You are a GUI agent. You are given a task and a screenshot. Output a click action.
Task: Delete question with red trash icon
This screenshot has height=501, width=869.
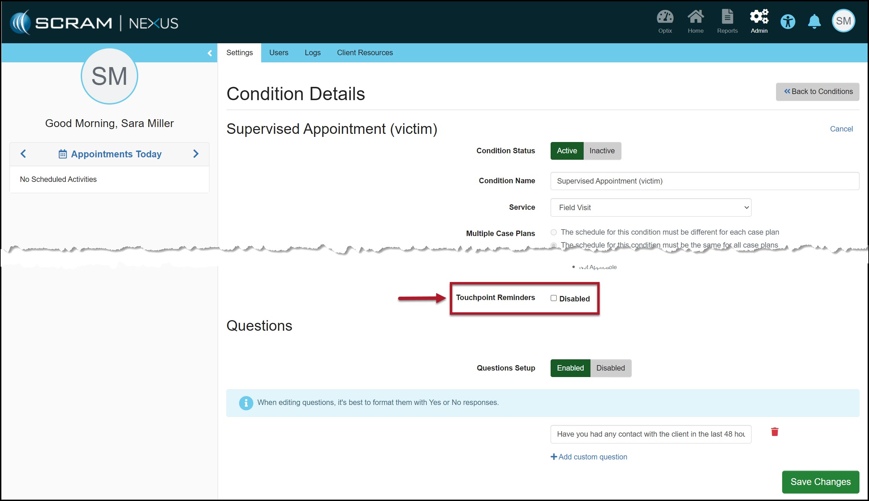tap(774, 432)
